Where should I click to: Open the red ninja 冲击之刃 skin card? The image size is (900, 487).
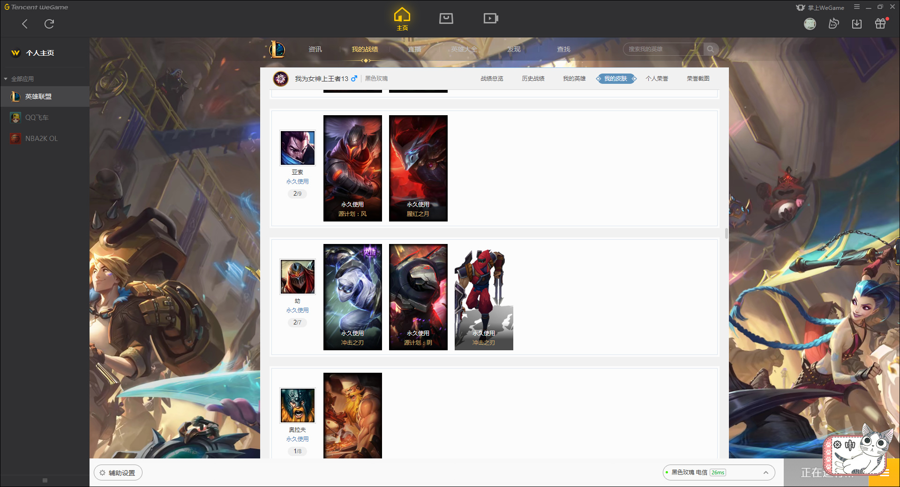(484, 297)
